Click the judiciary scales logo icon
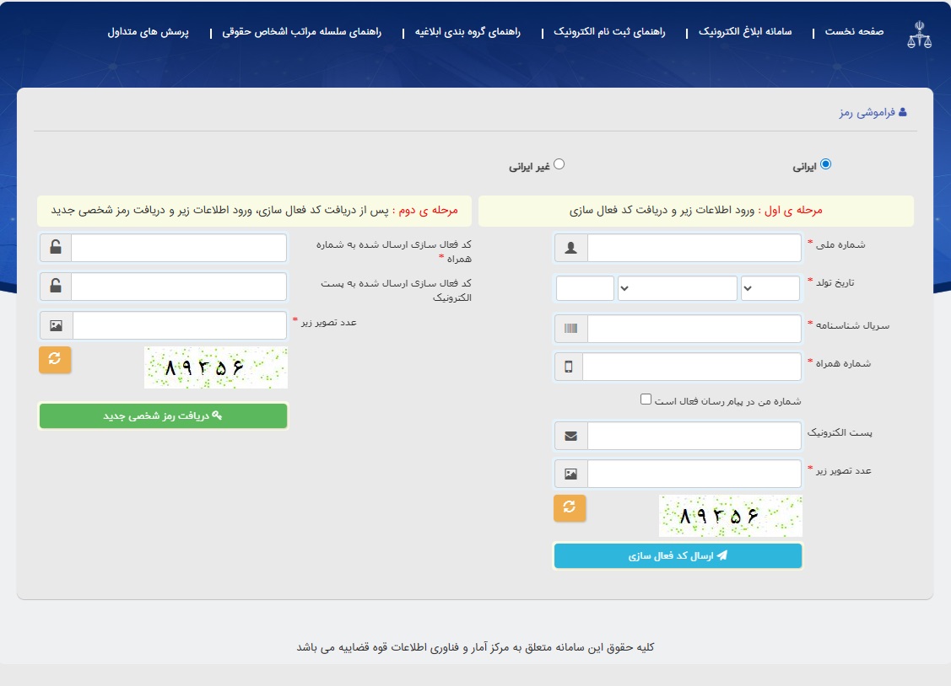This screenshot has height=686, width=951. pos(919,35)
